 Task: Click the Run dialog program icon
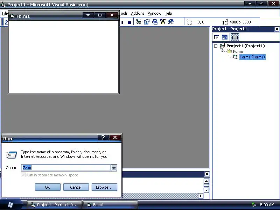click(12, 155)
